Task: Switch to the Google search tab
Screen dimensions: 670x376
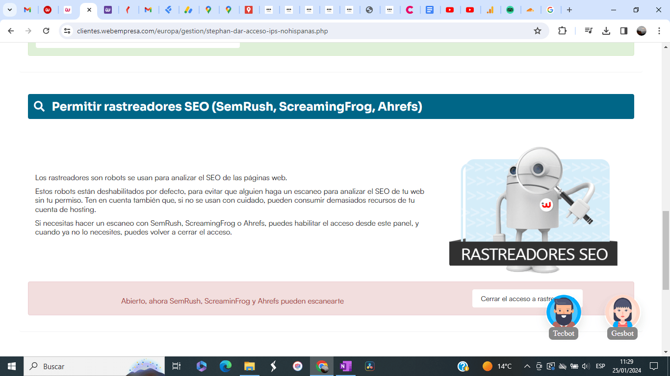Action: (x=550, y=10)
